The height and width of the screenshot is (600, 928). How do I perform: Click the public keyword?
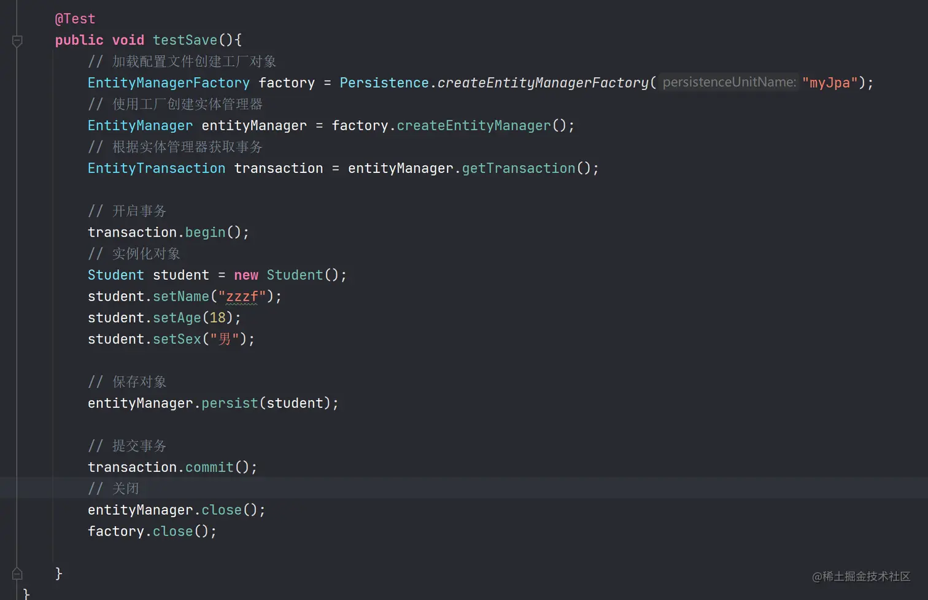(x=79, y=40)
